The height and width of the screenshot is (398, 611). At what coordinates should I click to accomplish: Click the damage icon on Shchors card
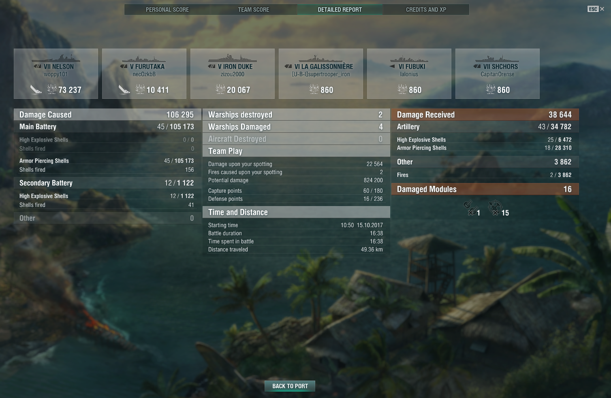(x=491, y=89)
